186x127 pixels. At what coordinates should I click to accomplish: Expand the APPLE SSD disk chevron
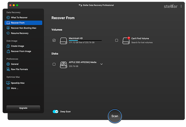pos(101,64)
